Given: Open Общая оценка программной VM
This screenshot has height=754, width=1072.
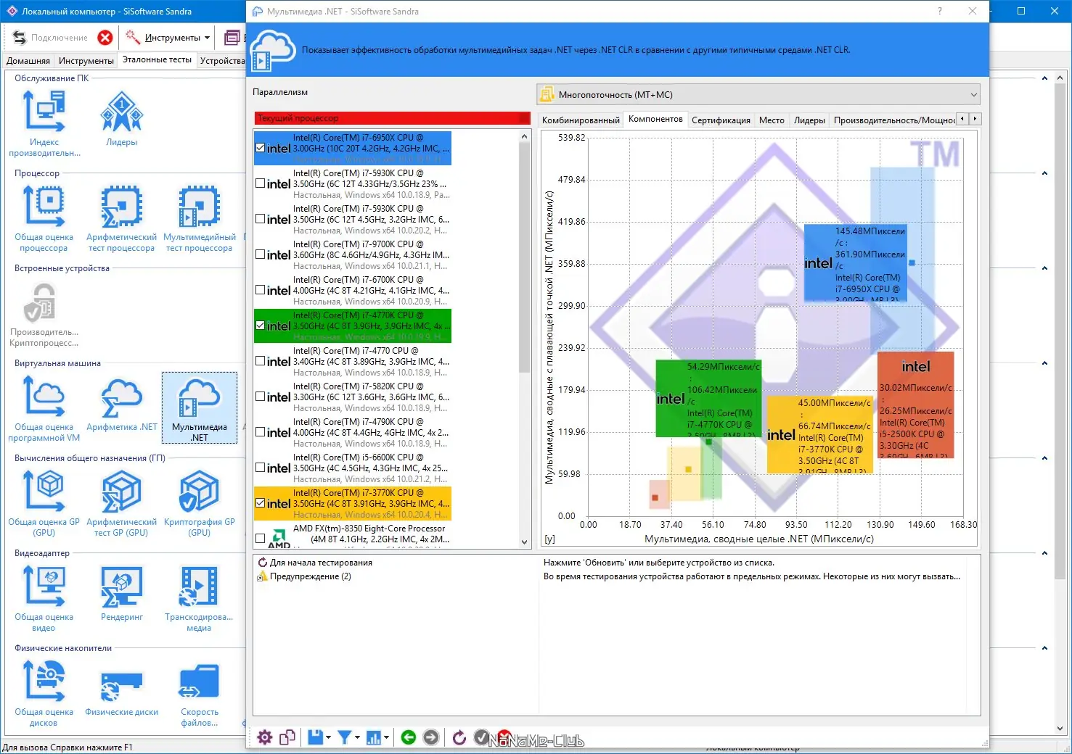Looking at the screenshot, I should [x=44, y=408].
